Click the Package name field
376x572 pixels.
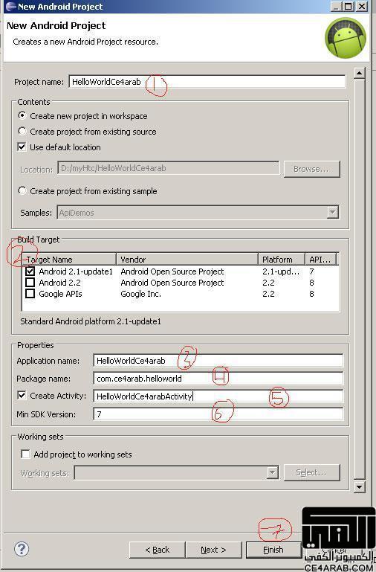[218, 379]
